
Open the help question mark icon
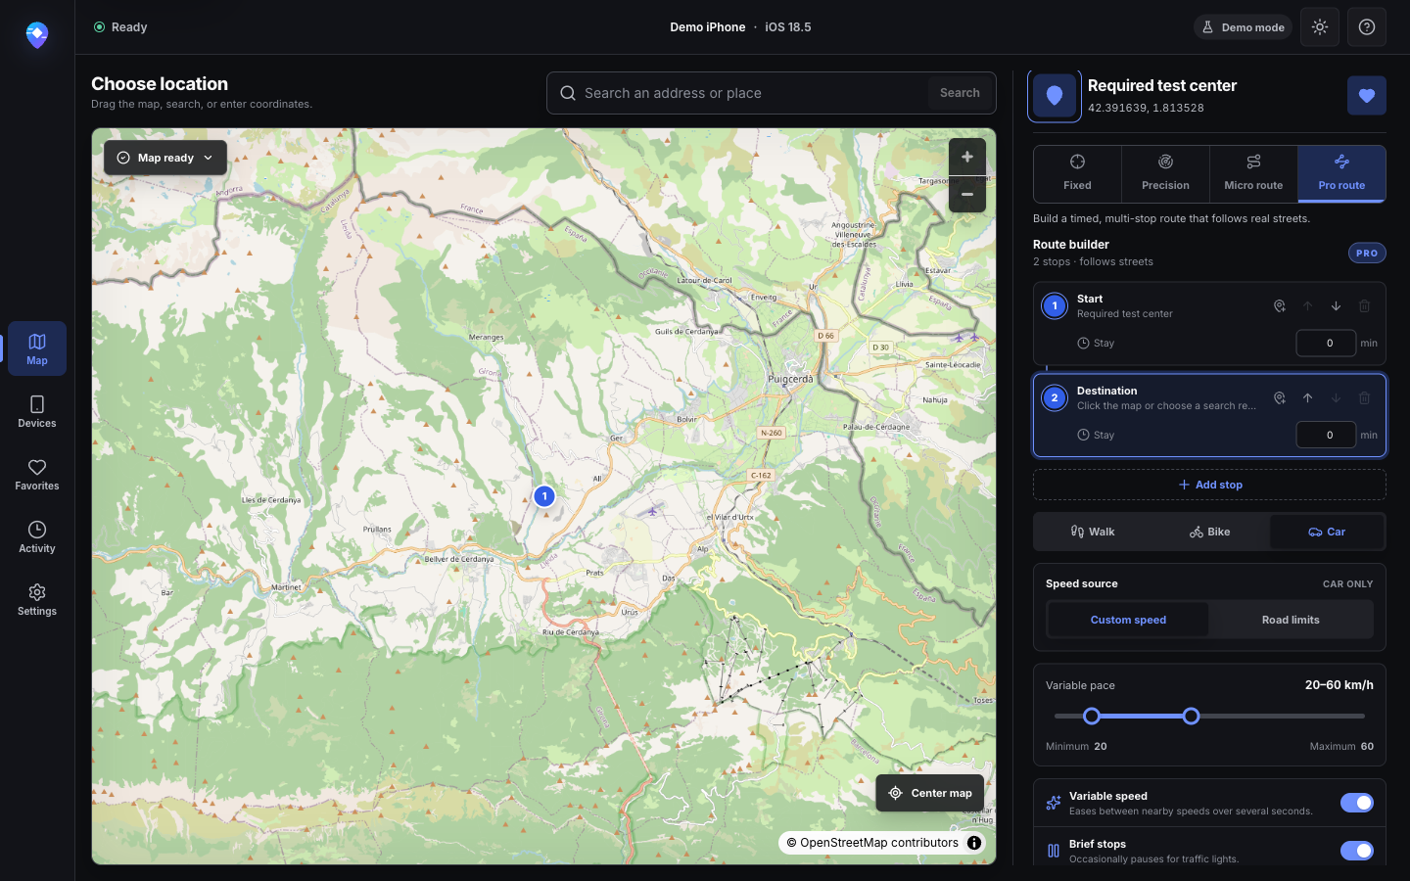[1367, 27]
